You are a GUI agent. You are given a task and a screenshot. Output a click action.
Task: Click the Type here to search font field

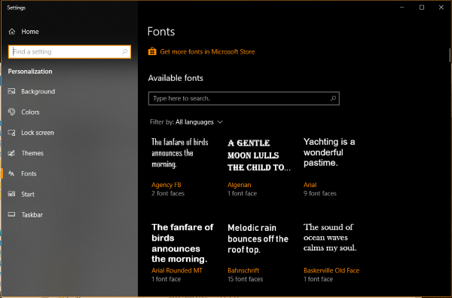(x=243, y=99)
